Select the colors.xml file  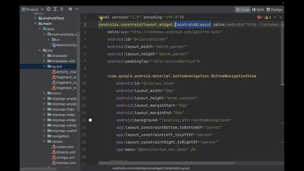coord(65,147)
